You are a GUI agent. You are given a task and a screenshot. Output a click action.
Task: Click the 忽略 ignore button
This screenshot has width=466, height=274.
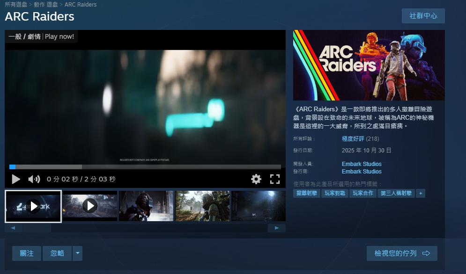[57, 253]
